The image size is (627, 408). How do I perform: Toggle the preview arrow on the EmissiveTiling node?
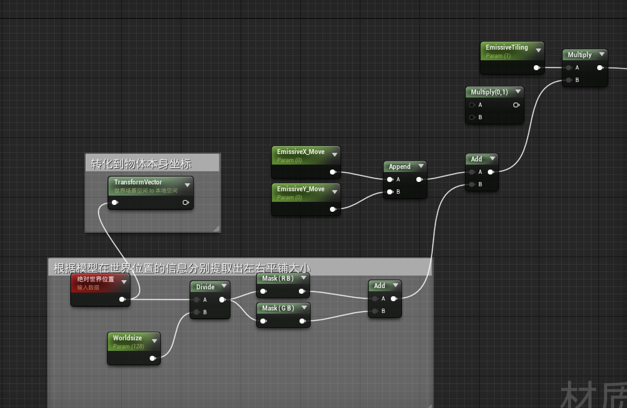tap(538, 50)
